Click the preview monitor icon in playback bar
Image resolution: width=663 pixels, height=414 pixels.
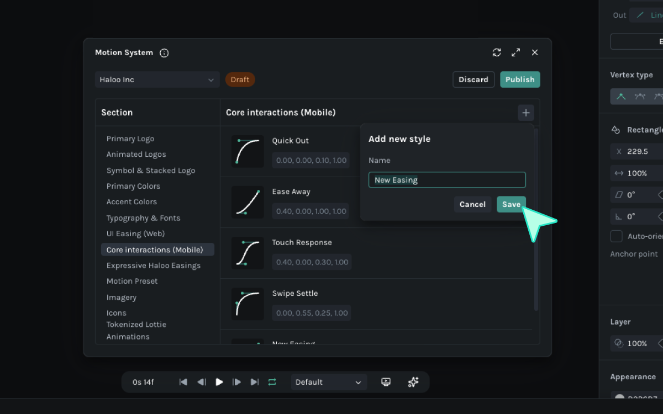pos(386,382)
